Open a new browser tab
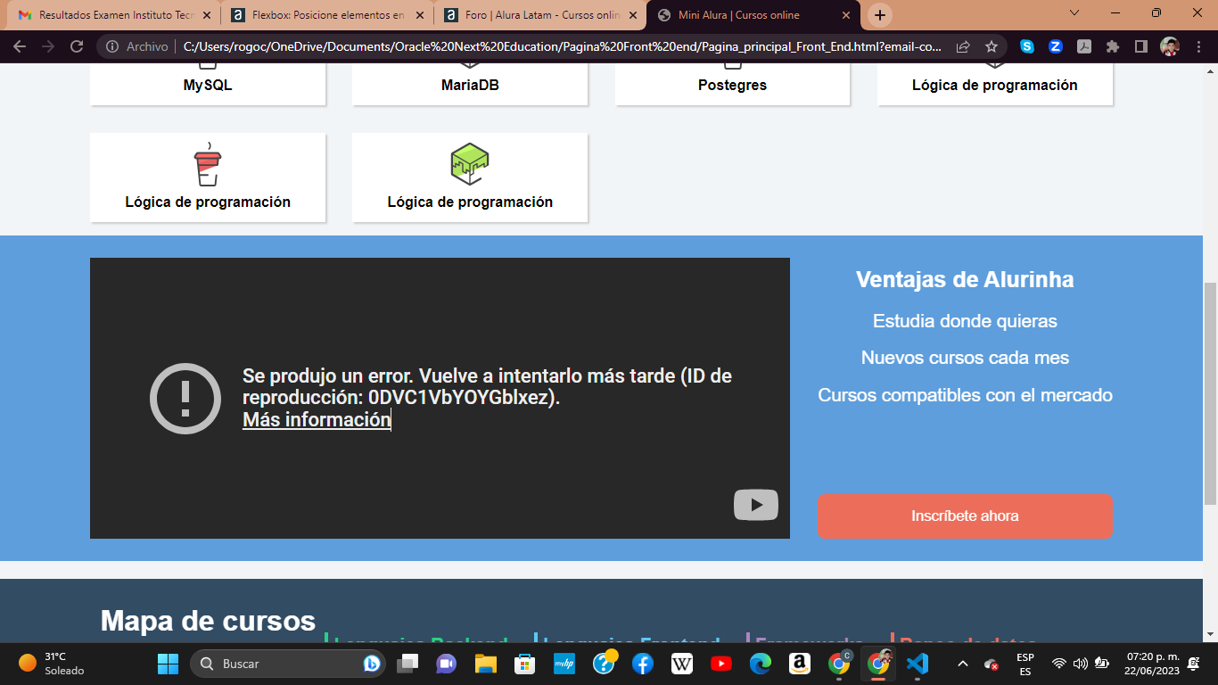1218x685 pixels. coord(879,15)
